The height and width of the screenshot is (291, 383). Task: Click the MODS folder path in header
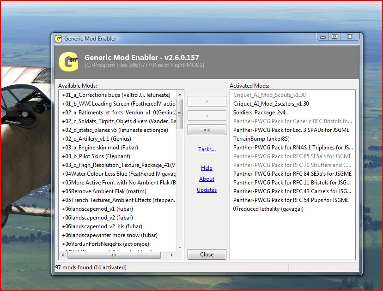(144, 65)
